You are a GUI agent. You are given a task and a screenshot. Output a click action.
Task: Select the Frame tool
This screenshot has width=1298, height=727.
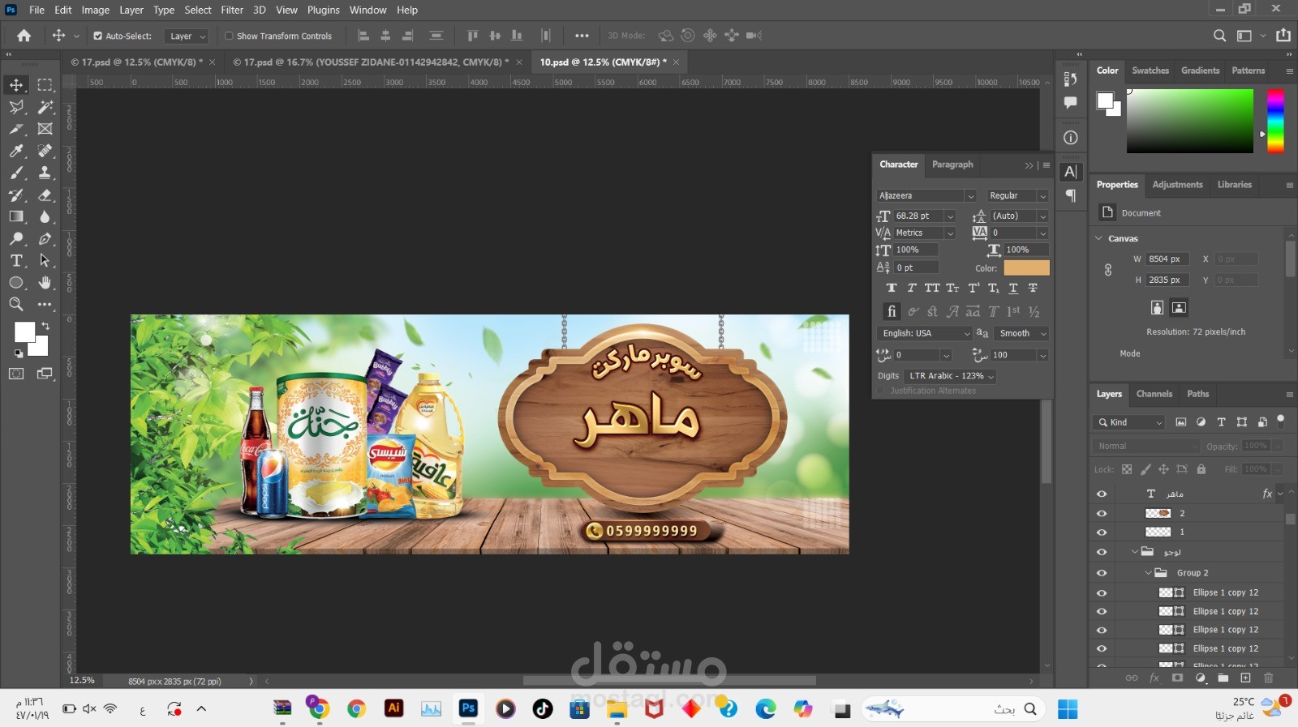point(45,129)
